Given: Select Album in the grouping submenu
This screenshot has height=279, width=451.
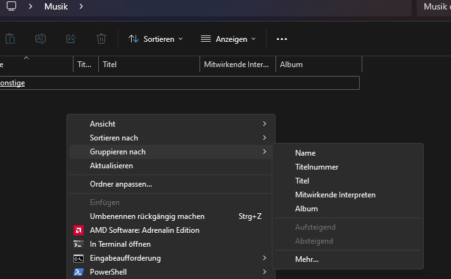Looking at the screenshot, I should coord(307,209).
